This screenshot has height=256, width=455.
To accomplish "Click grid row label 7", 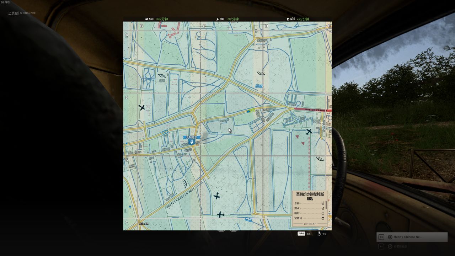I will (x=127, y=223).
